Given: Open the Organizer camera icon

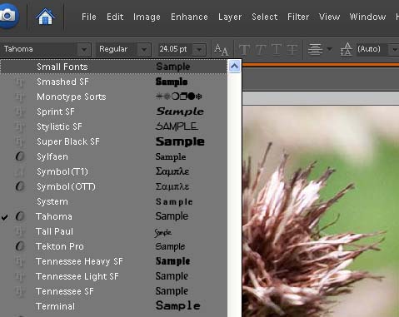Looking at the screenshot, I should (7, 15).
